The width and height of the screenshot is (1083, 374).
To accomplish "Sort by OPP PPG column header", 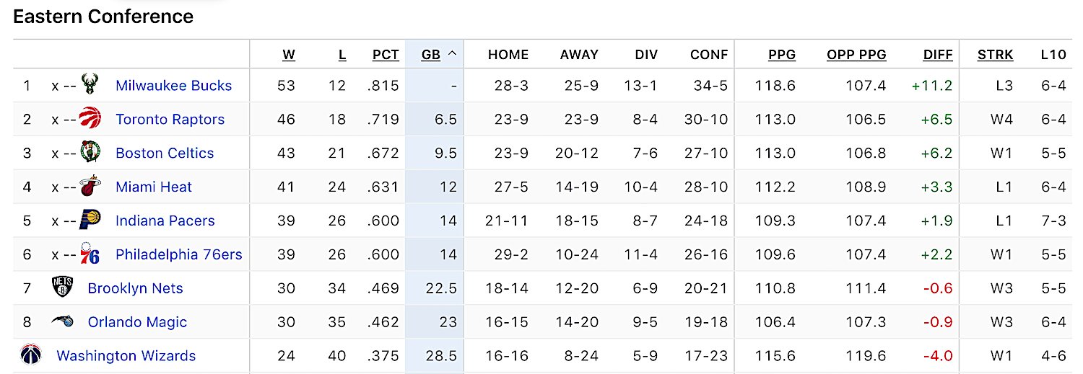I will tap(856, 55).
